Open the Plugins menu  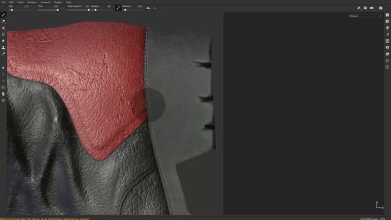click(58, 2)
